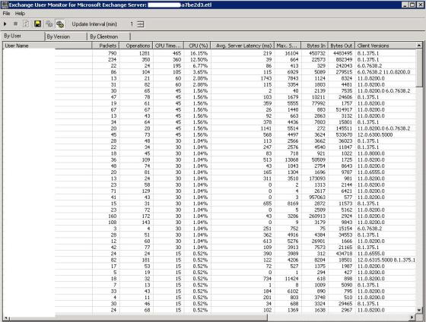Click client version 11.0.8000.0
Image resolution: width=426 pixels, height=322 pixels.
pyautogui.click(x=371, y=153)
